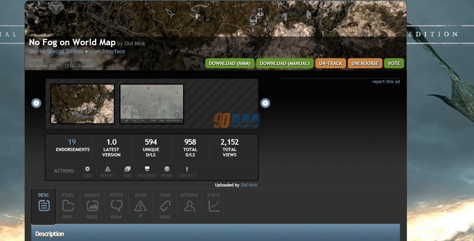474x241 pixels.
Task: Open Old Nick uploader profile link
Action: coord(249,185)
